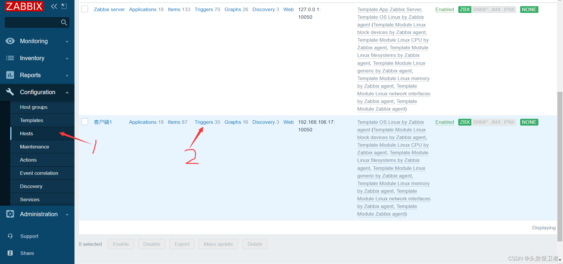Open Maintenance submenu item

(43, 147)
